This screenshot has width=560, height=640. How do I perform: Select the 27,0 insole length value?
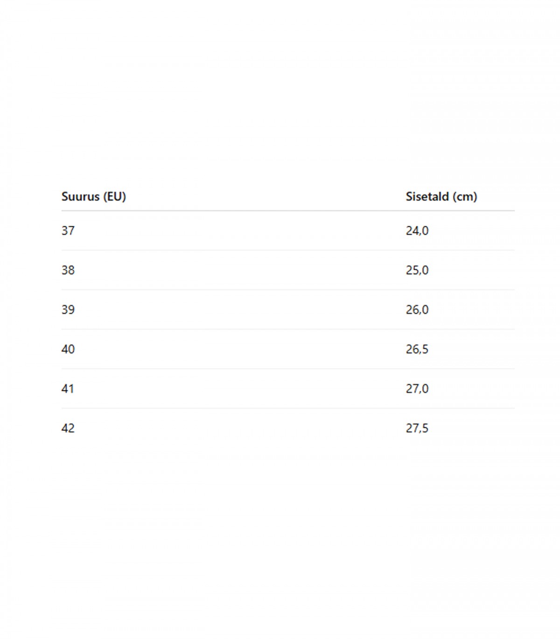click(x=417, y=389)
